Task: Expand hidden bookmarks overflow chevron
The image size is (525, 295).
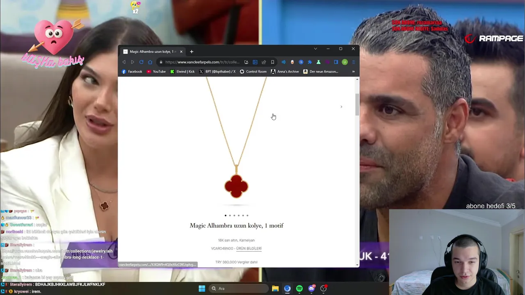Action: point(353,71)
